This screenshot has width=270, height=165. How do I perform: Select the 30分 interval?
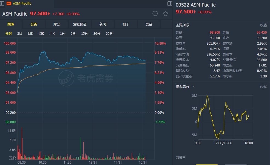[97, 33]
